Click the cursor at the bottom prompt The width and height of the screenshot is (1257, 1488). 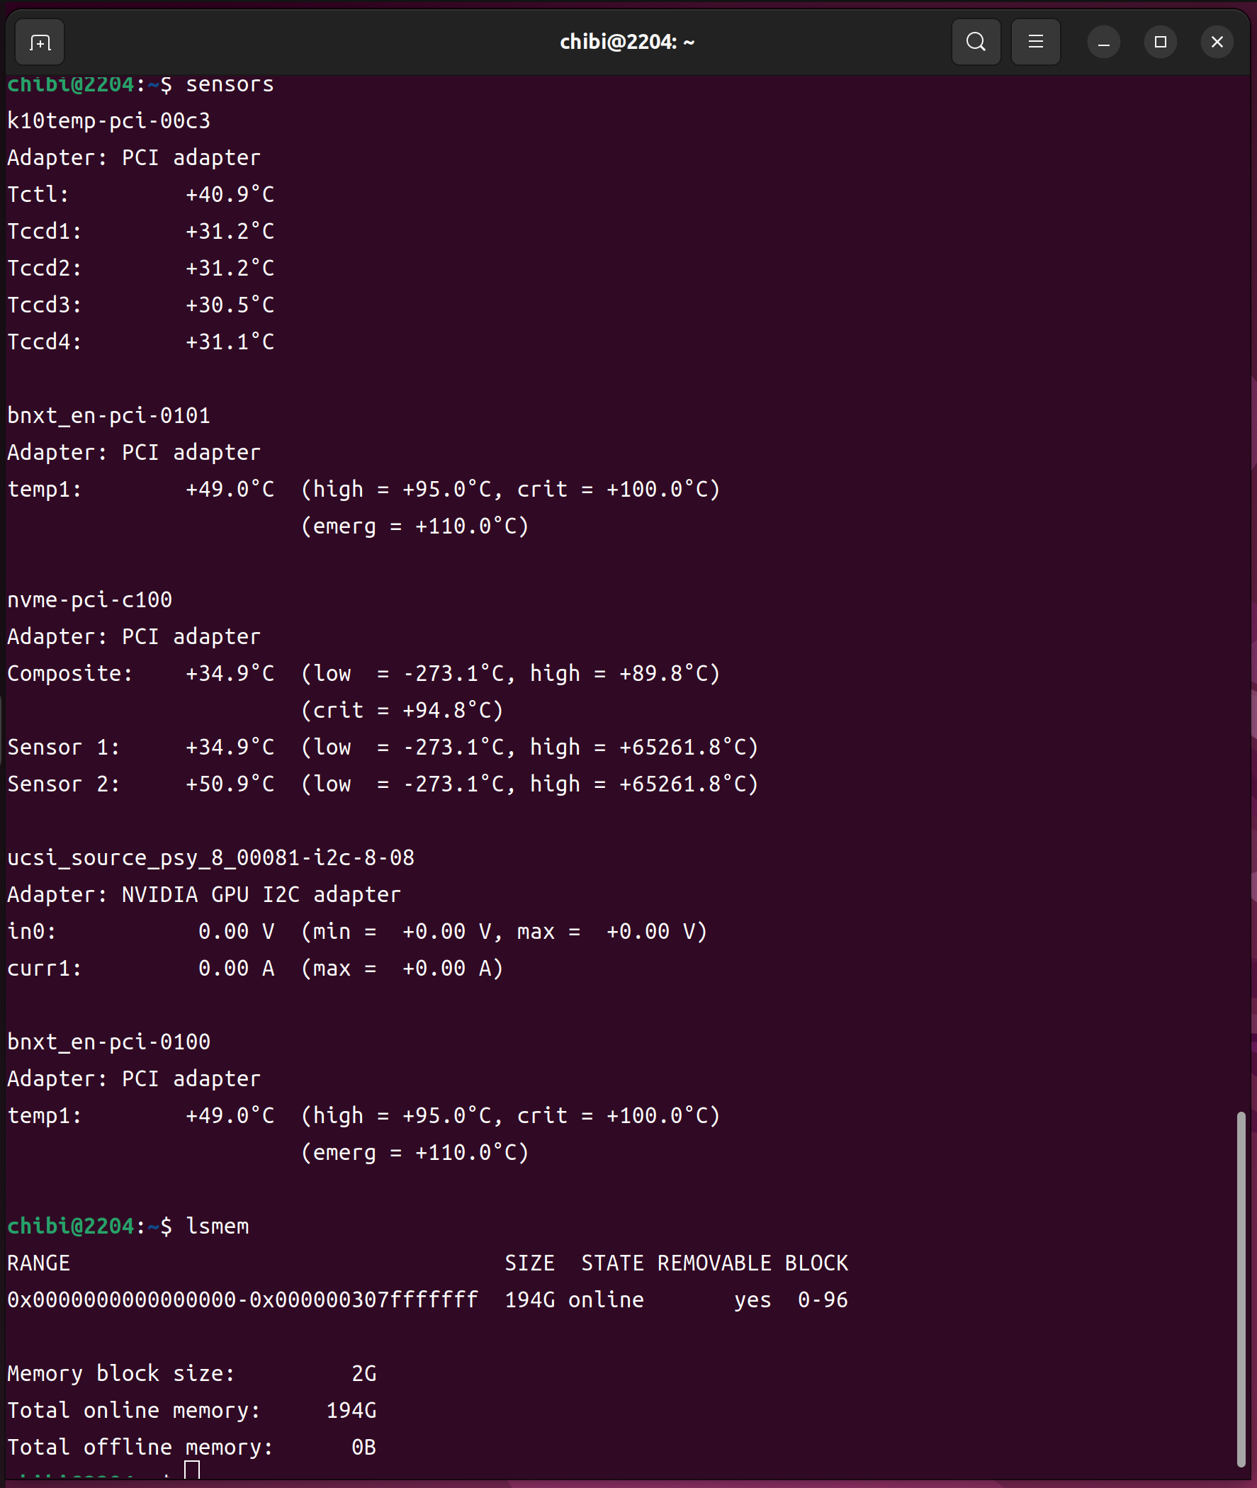(192, 1470)
